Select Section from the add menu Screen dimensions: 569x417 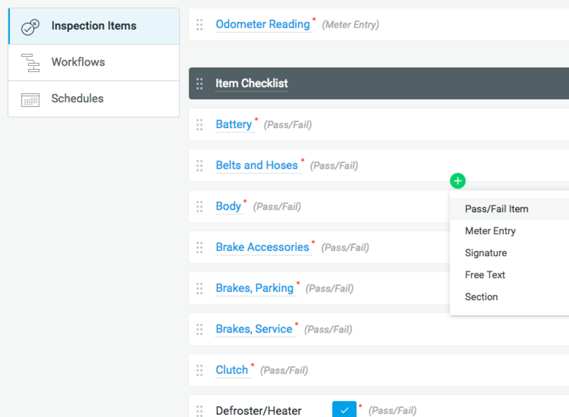tap(481, 297)
